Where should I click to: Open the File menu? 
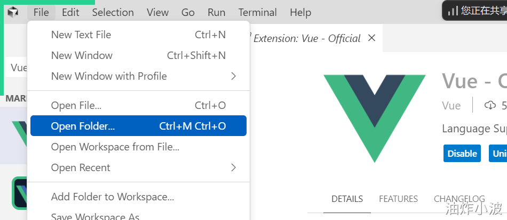pyautogui.click(x=41, y=12)
